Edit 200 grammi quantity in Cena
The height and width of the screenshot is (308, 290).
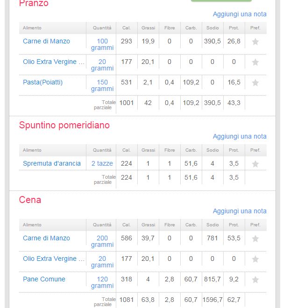click(x=102, y=241)
